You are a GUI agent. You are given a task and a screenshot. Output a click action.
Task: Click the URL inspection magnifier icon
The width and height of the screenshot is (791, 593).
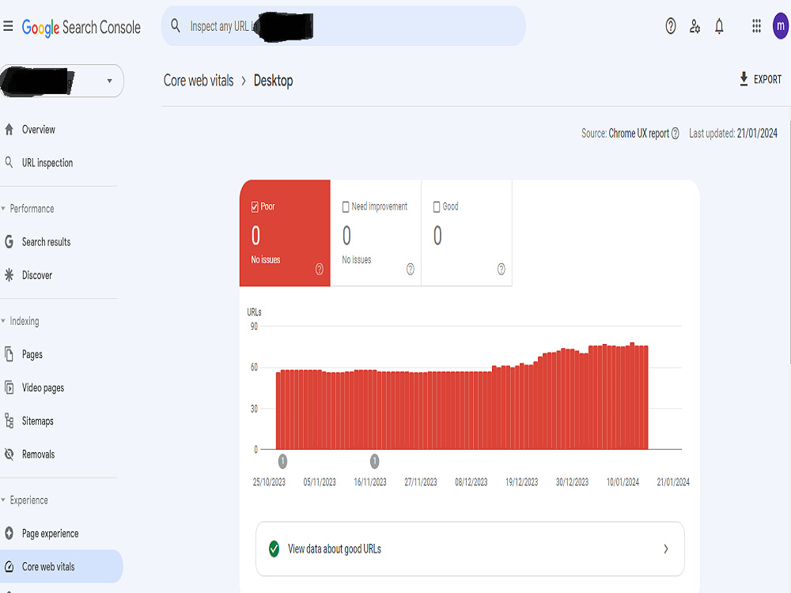9,162
